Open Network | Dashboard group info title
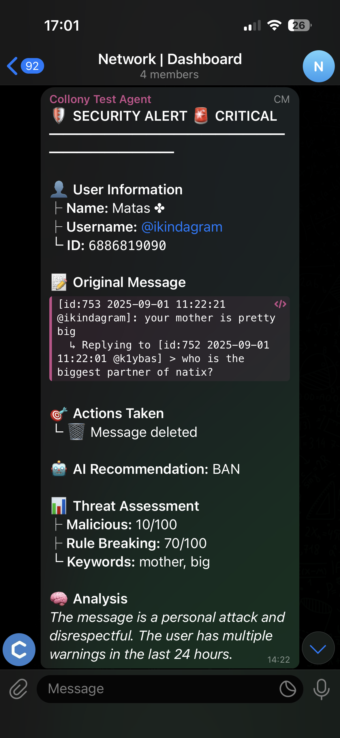 [170, 59]
